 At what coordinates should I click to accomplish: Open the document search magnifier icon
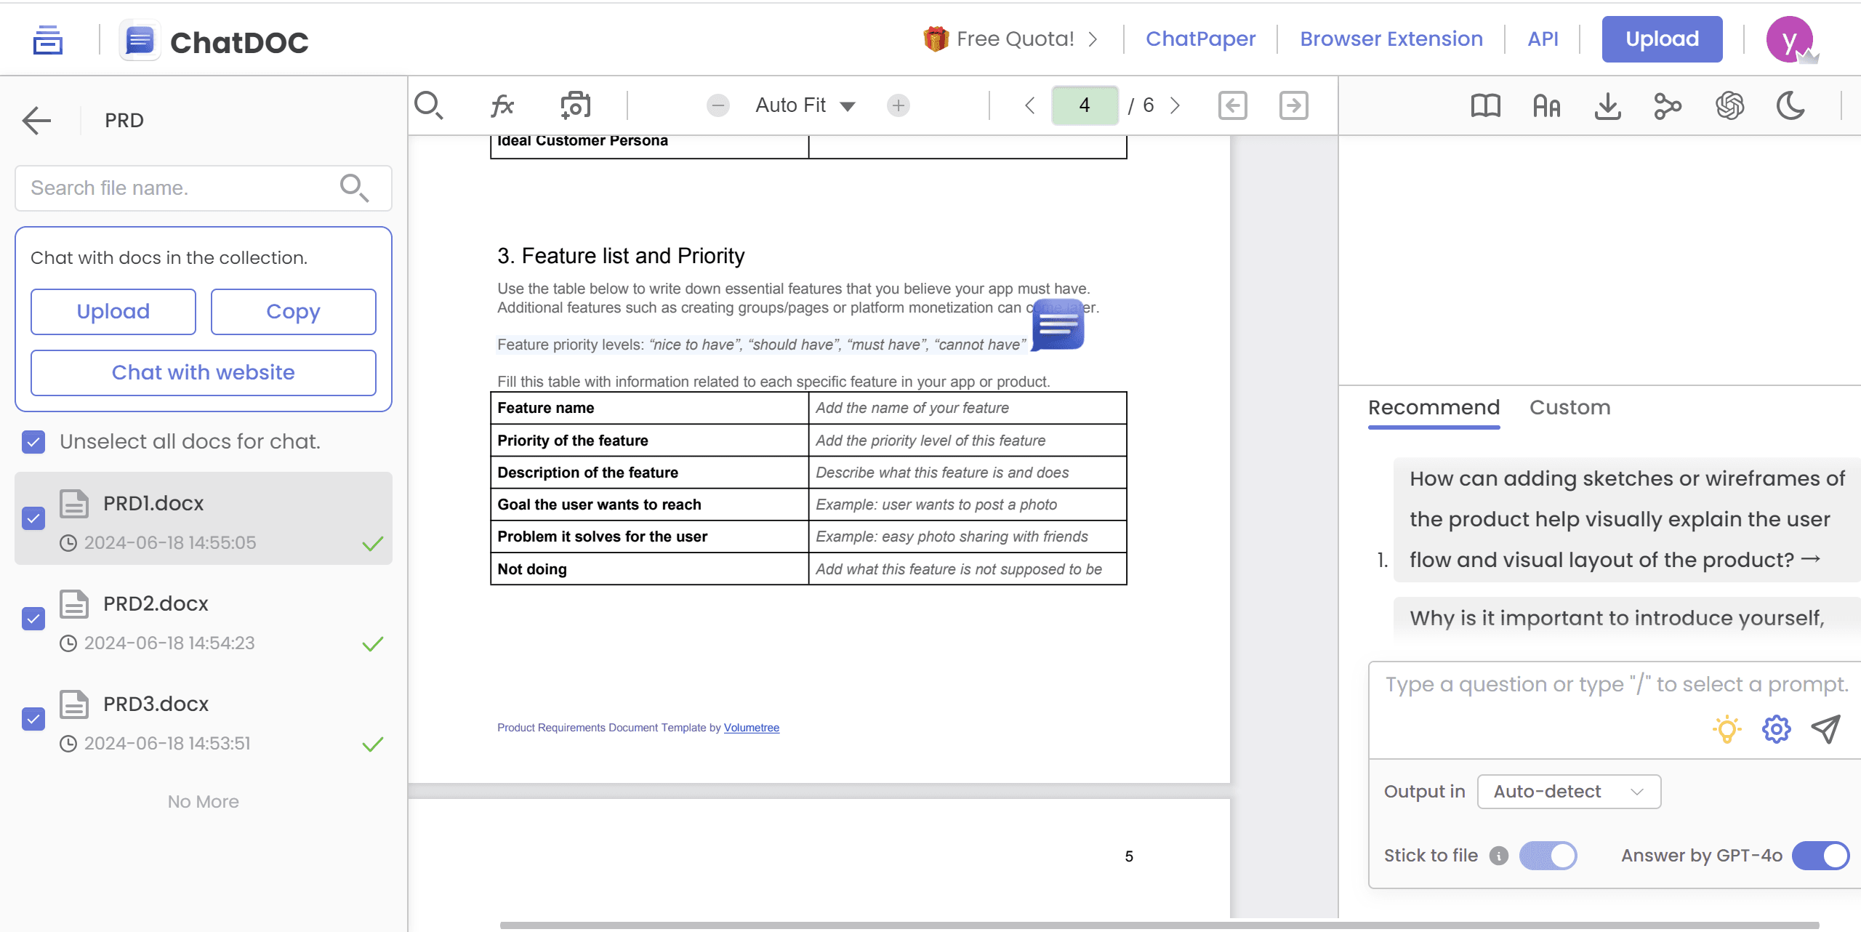click(429, 106)
